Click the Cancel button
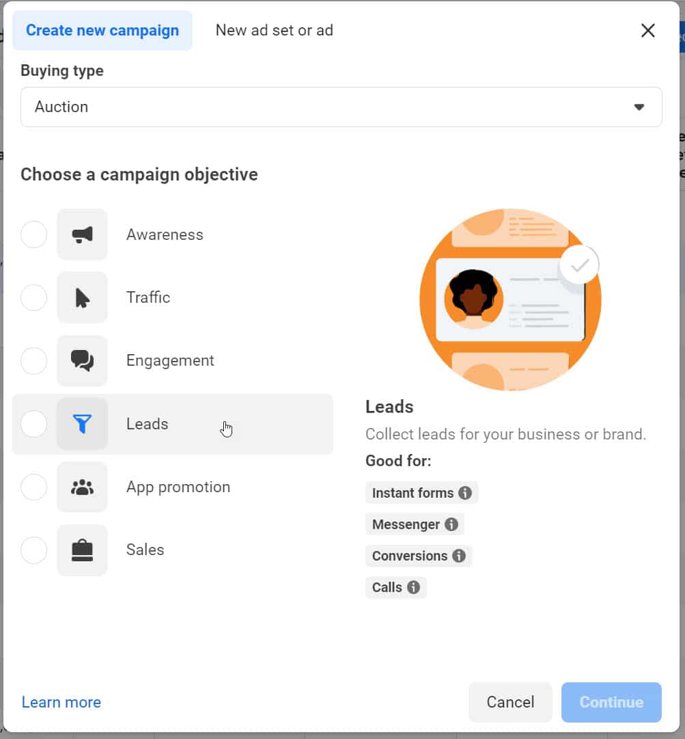 [x=510, y=702]
